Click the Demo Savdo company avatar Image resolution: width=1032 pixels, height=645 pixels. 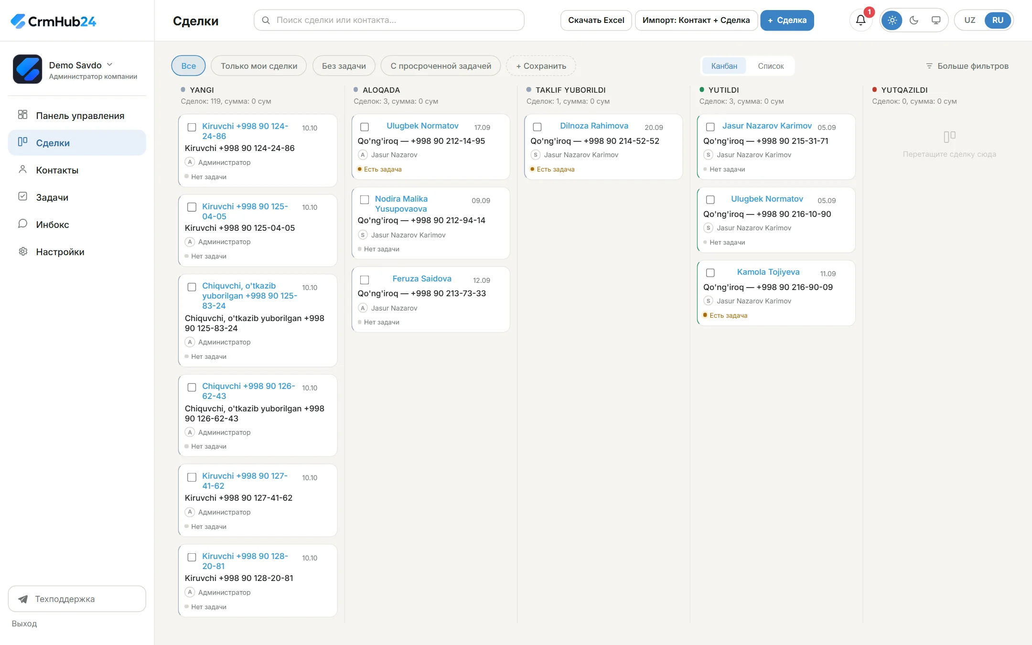(27, 69)
